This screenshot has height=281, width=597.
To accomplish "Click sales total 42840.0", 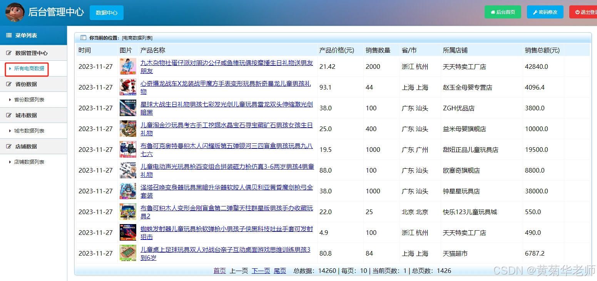I will tap(536, 67).
